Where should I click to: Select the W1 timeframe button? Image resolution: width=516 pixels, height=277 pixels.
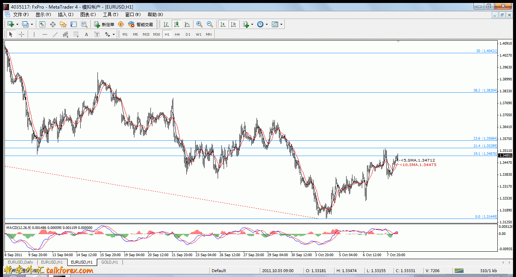[x=199, y=34]
